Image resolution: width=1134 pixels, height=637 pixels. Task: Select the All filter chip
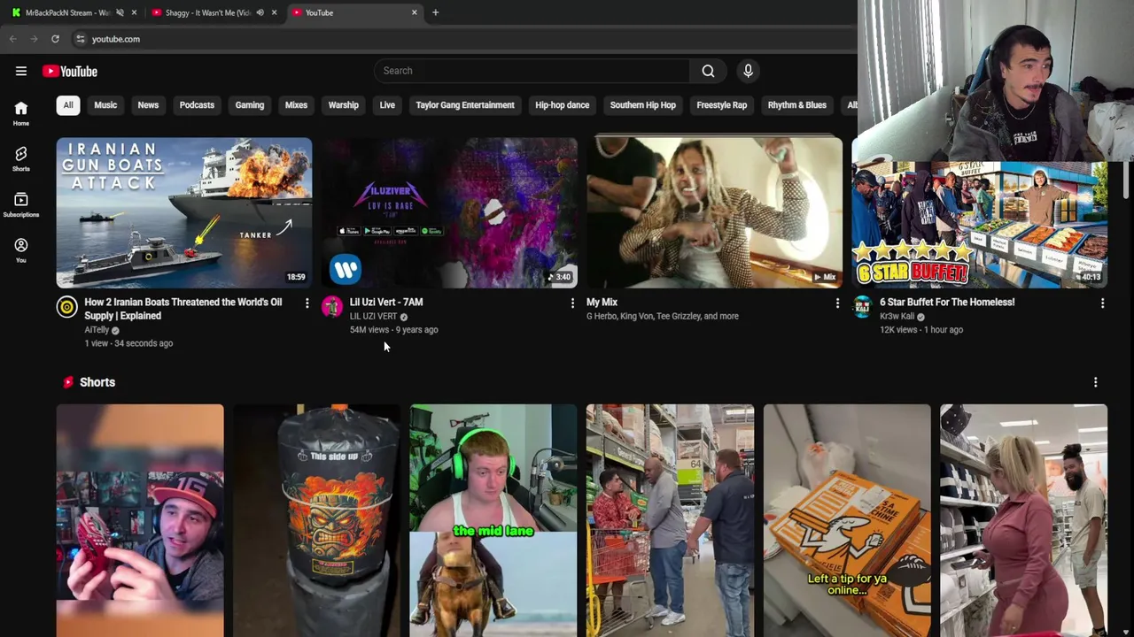[68, 105]
